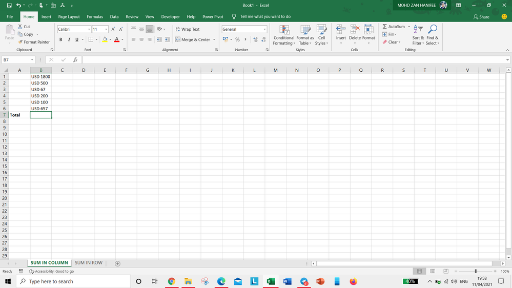Adjust the zoom slider in the status bar

[x=476, y=272]
